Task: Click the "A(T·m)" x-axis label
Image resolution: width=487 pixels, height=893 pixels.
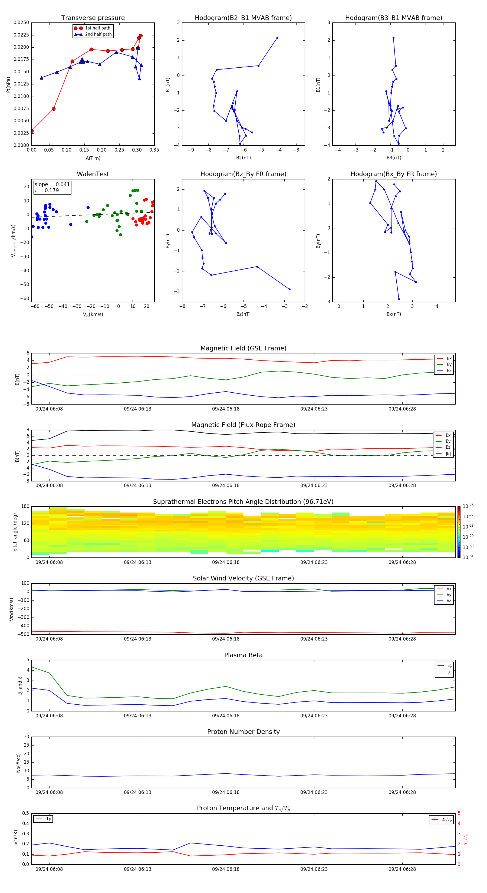Action: point(93,158)
